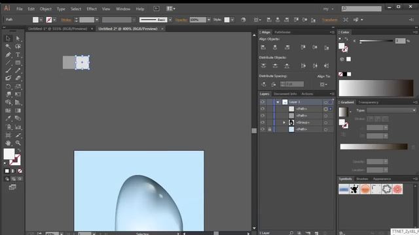419x235 pixels.
Task: Select the Type tool
Action: pyautogui.click(x=18, y=55)
